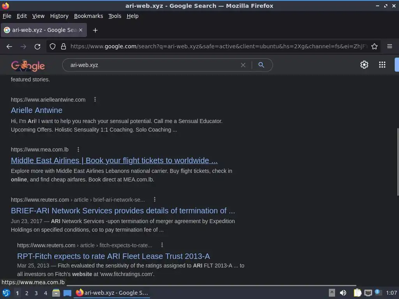Open RPT-Fitch expects to rate ARI result
399x299 pixels.
pos(113,256)
